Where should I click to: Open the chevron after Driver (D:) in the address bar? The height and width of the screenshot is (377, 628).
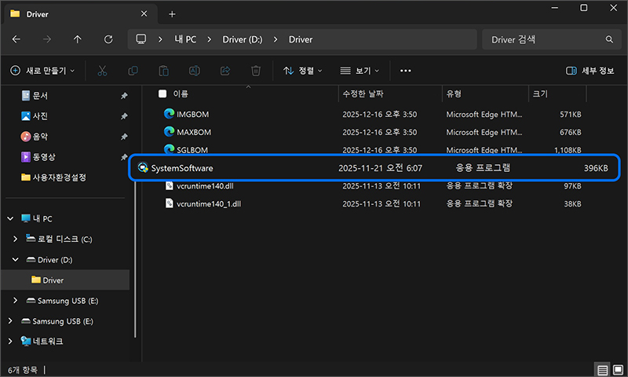(276, 39)
